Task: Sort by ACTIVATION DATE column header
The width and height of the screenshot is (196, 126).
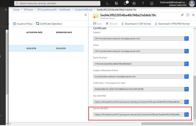Action: pos(34,32)
